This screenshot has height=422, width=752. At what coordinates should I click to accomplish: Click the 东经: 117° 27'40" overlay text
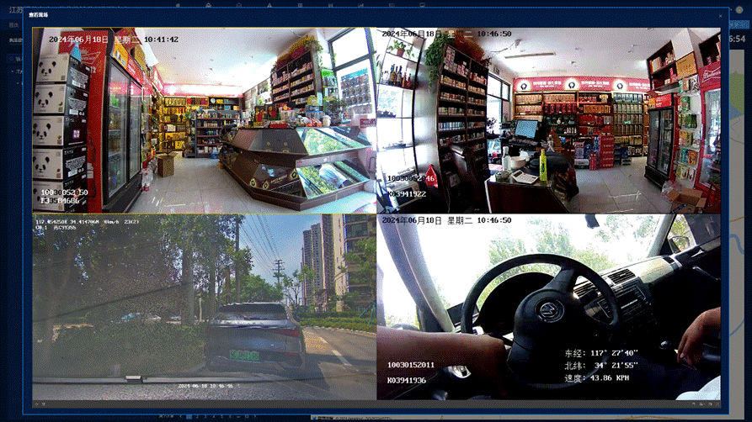click(x=601, y=353)
